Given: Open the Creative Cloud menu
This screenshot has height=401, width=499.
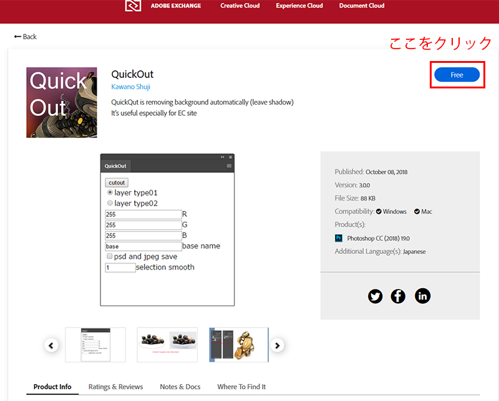Looking at the screenshot, I should [x=240, y=6].
